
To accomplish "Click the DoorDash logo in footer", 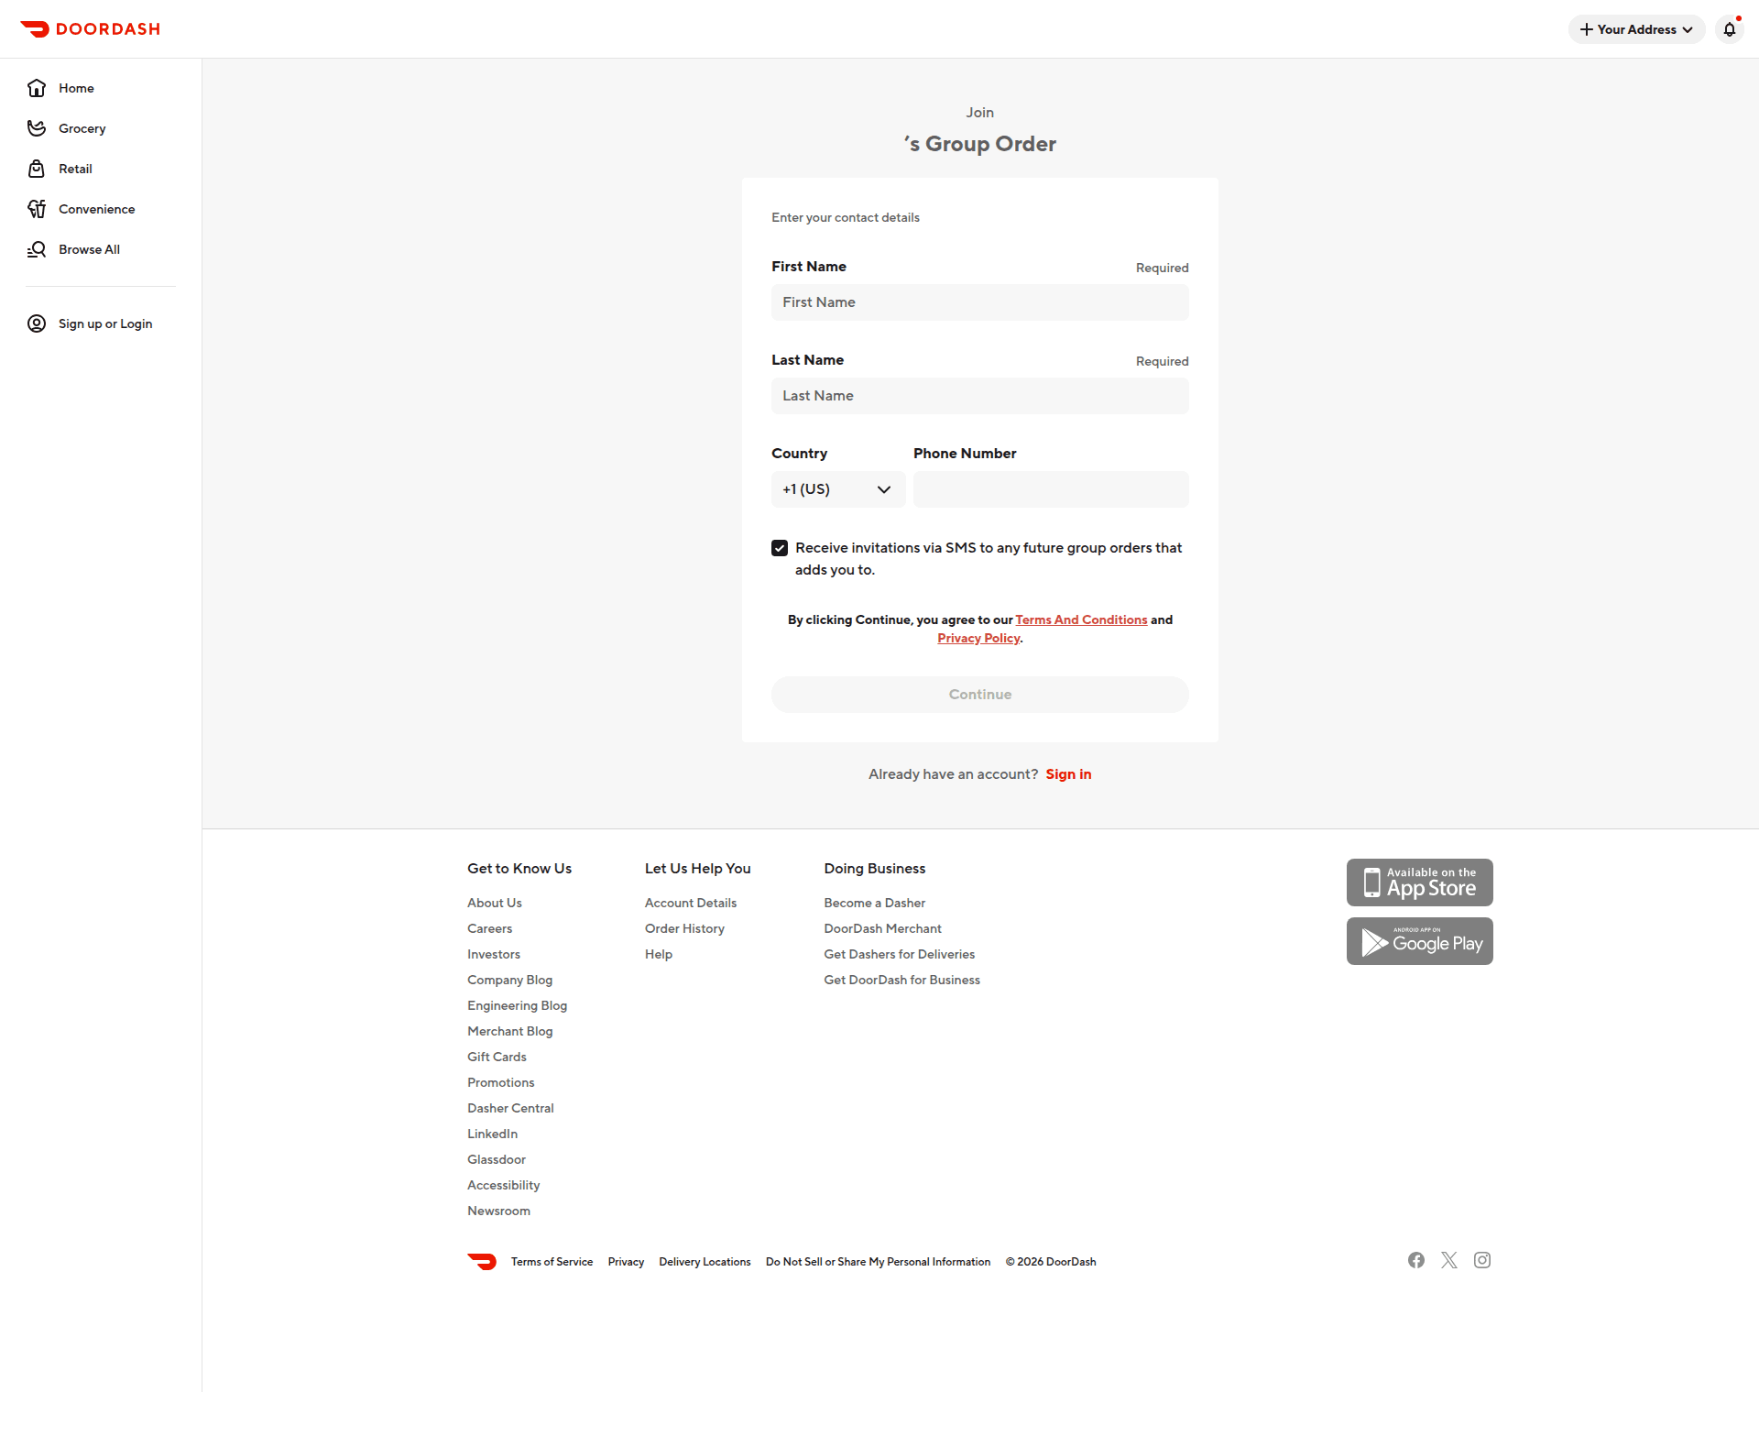I will pyautogui.click(x=482, y=1262).
